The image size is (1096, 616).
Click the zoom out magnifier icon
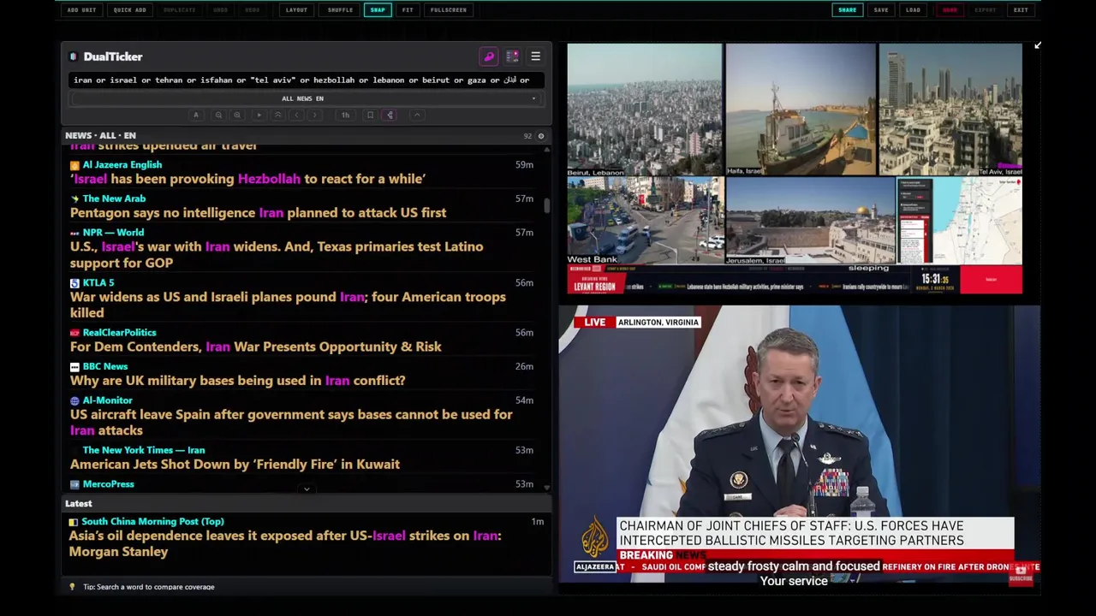tap(218, 115)
